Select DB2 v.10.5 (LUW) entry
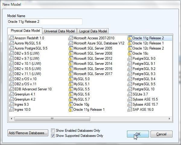The width and height of the screenshot is (181, 145). (25, 69)
